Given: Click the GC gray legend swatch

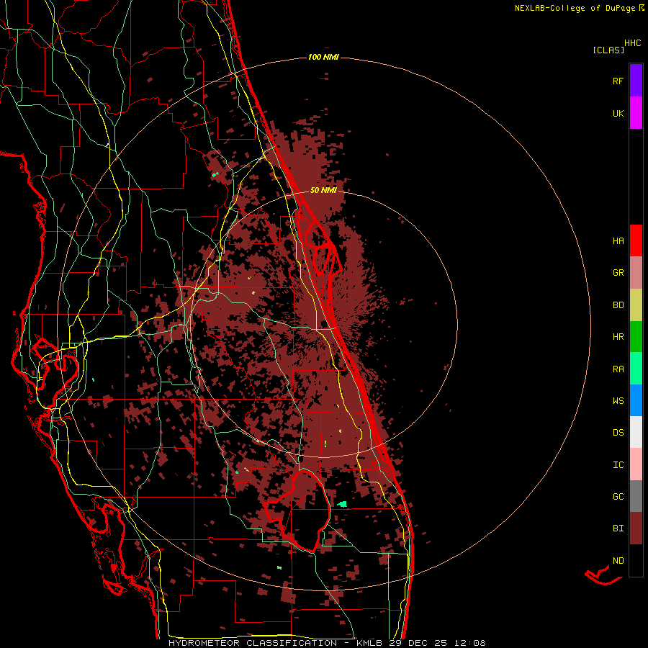Looking at the screenshot, I should click(x=636, y=496).
